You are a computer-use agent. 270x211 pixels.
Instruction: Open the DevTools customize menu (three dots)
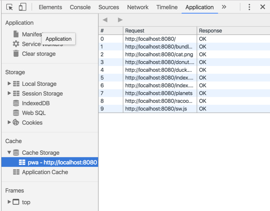point(249,7)
